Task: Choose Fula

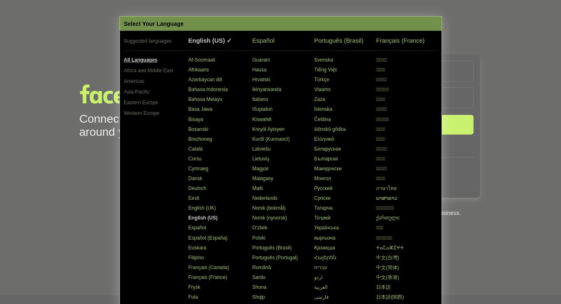Action: point(193,297)
